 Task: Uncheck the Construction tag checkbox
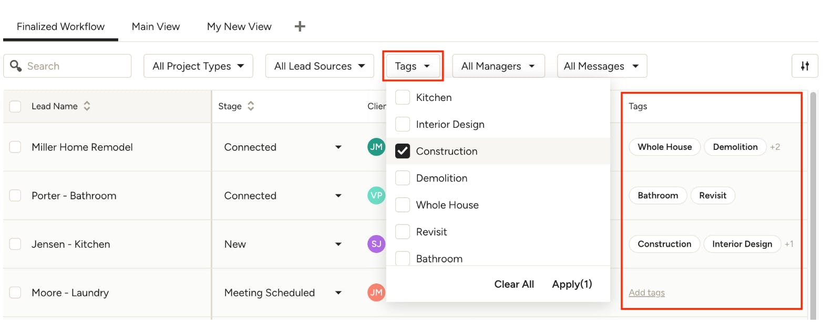[x=403, y=151]
